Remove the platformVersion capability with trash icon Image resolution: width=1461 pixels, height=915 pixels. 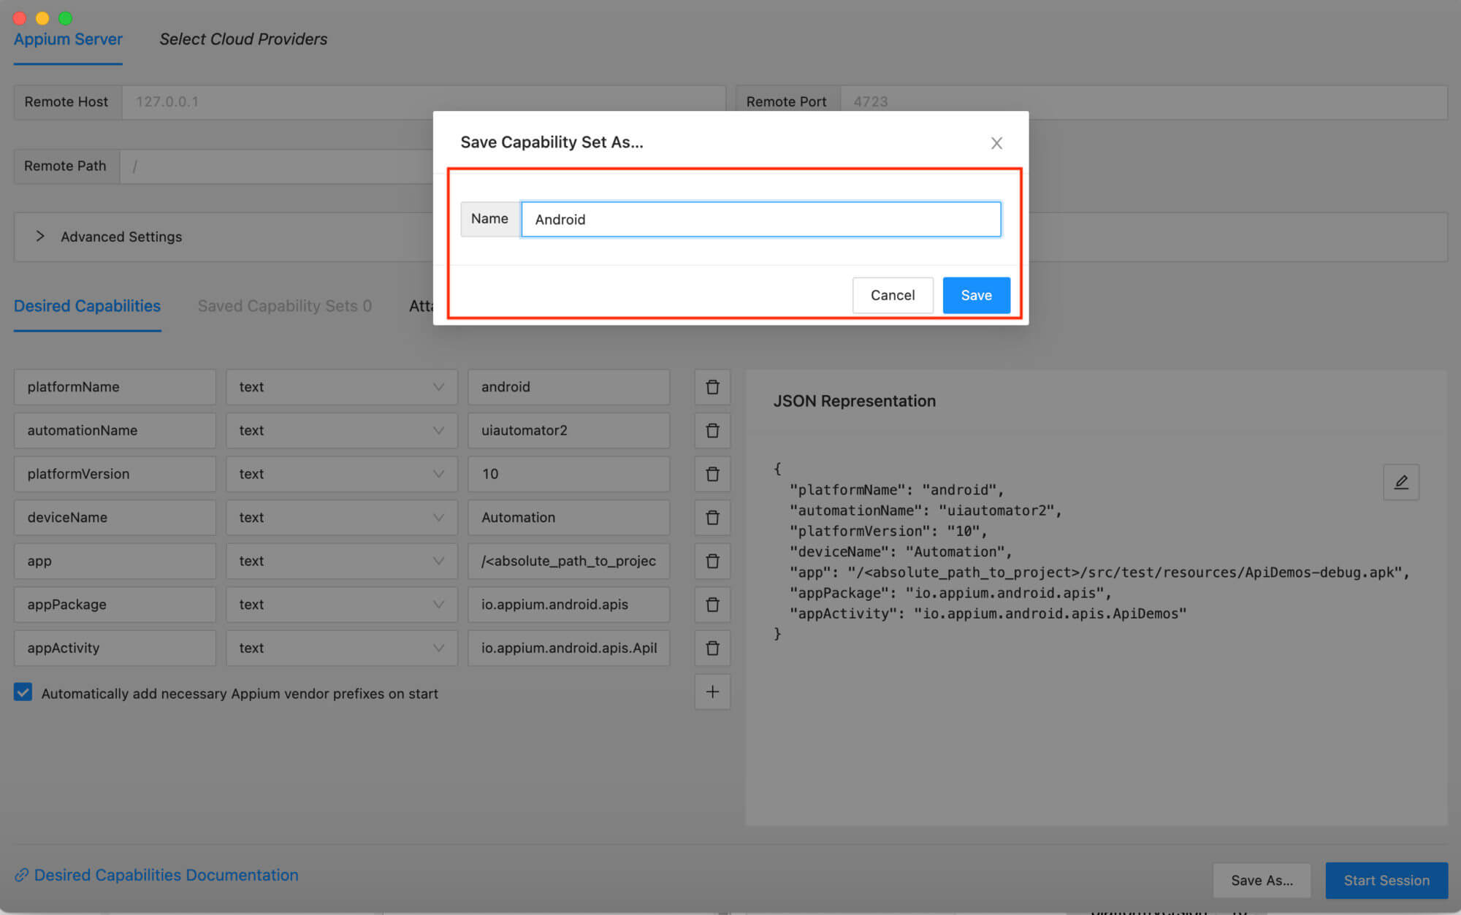pyautogui.click(x=712, y=474)
